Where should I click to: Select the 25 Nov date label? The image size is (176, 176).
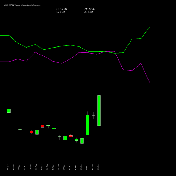tap(53, 168)
